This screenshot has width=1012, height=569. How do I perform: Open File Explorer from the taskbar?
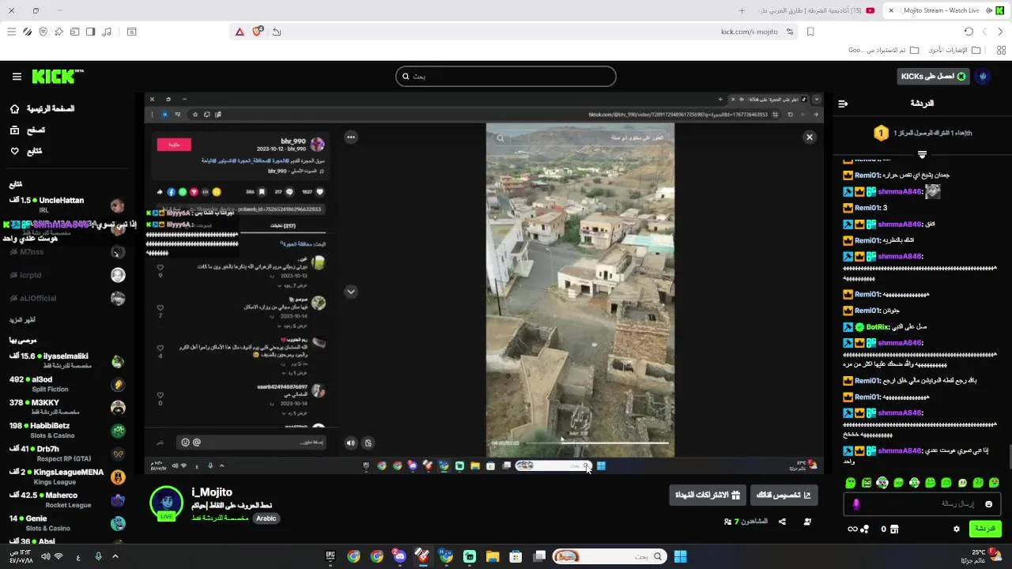point(493,556)
